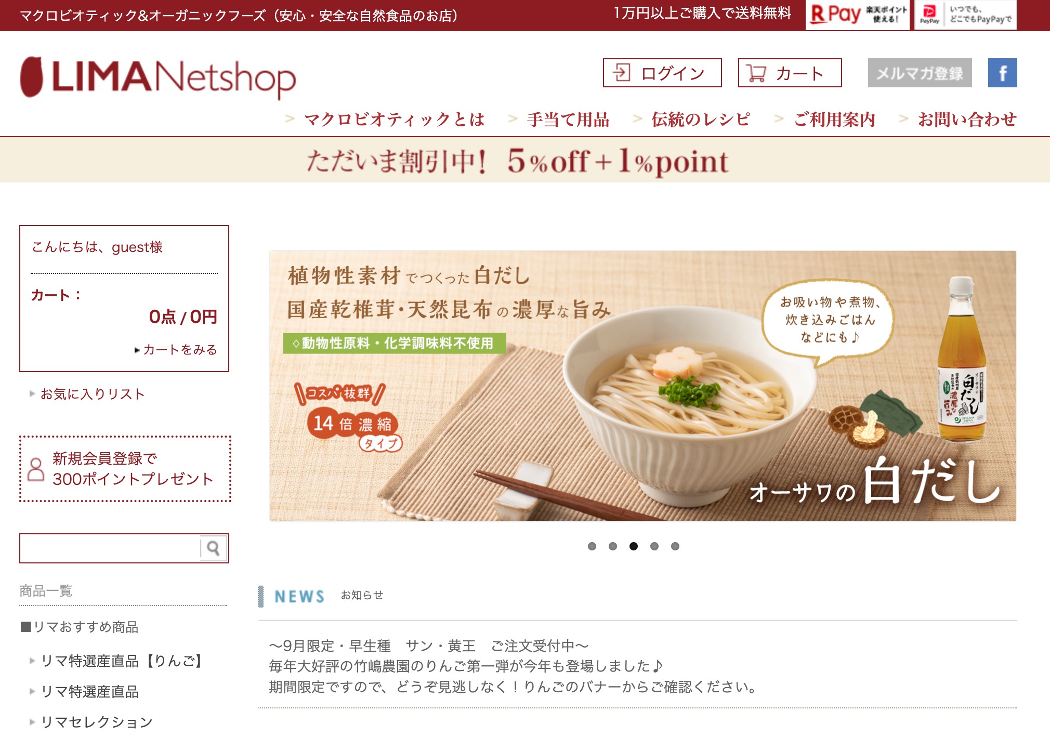Click the メルマガ登録 button
1050x737 pixels.
(x=920, y=73)
